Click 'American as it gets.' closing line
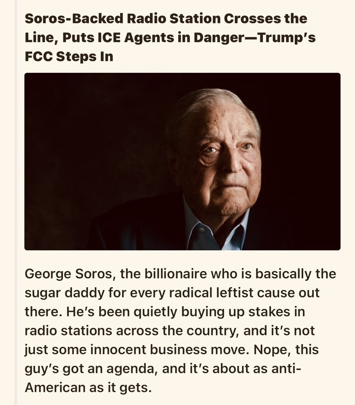This screenshot has height=405, width=355. click(x=88, y=388)
